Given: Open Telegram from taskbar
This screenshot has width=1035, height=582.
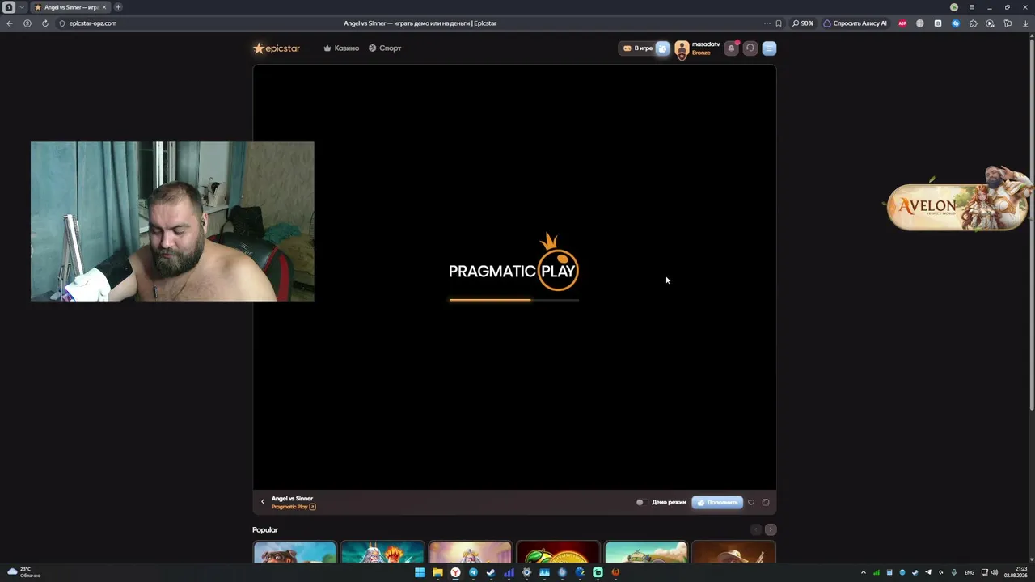Looking at the screenshot, I should click(473, 572).
